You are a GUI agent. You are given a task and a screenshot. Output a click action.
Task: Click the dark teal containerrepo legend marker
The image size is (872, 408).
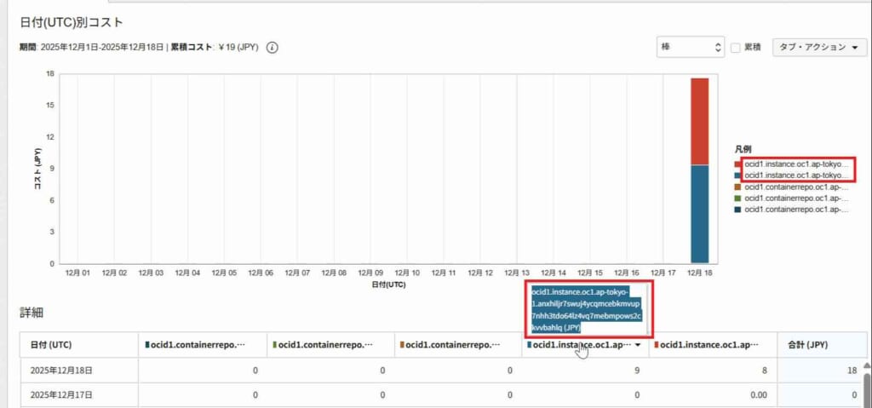click(737, 209)
